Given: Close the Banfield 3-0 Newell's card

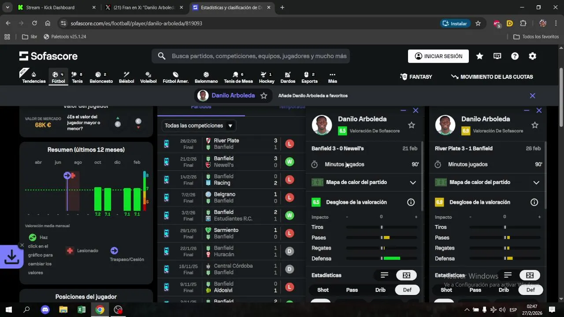Looking at the screenshot, I should pyautogui.click(x=416, y=111).
